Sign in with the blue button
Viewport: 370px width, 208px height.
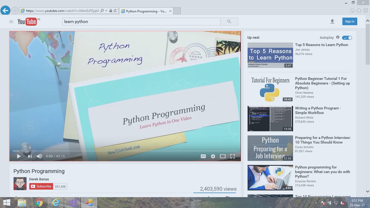click(350, 21)
